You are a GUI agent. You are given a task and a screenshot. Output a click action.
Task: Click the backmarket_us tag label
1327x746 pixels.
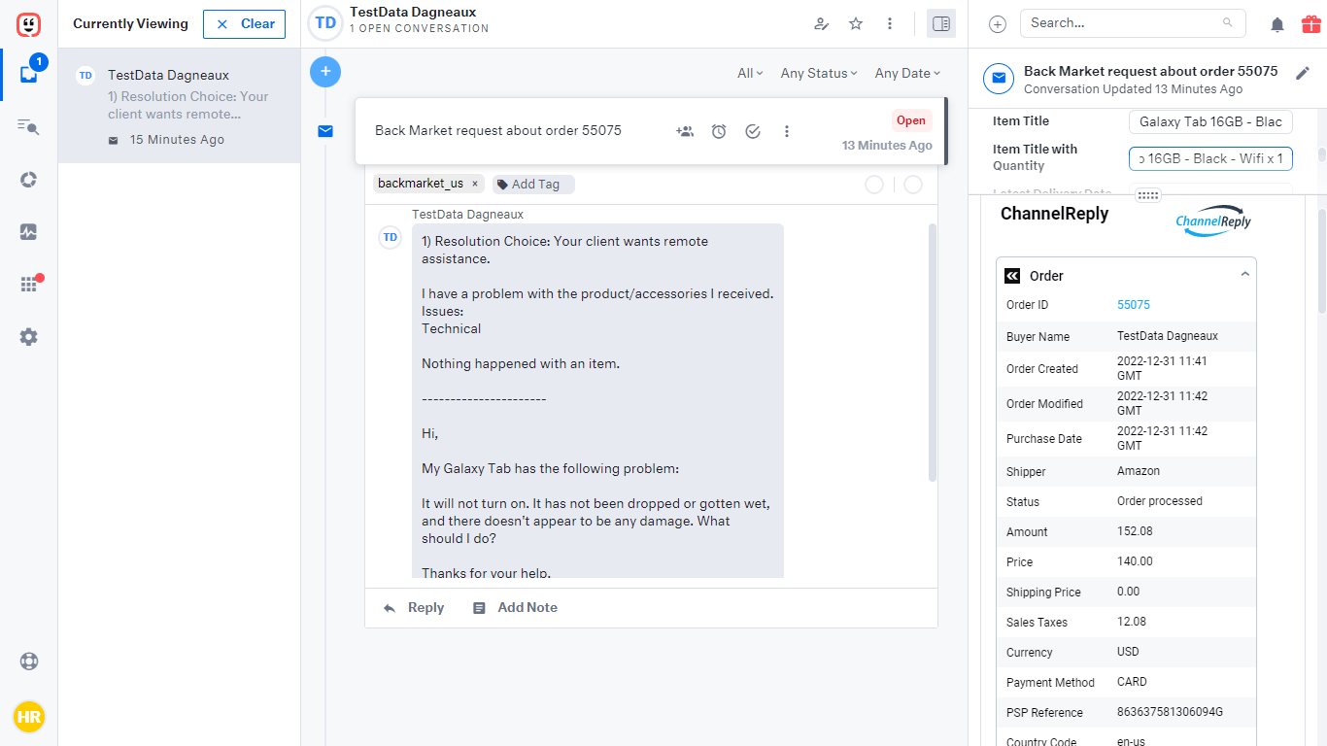(421, 184)
